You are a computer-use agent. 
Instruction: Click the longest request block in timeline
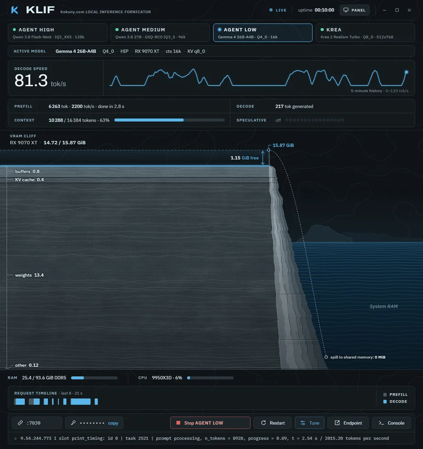pos(80,402)
